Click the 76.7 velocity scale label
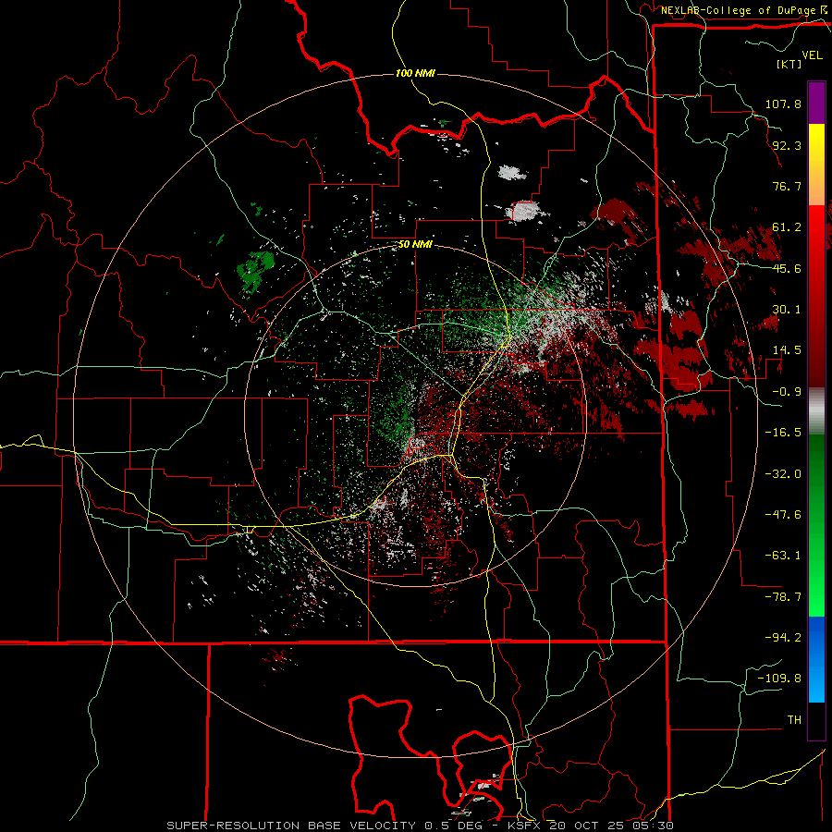The image size is (832, 832). 787,186
